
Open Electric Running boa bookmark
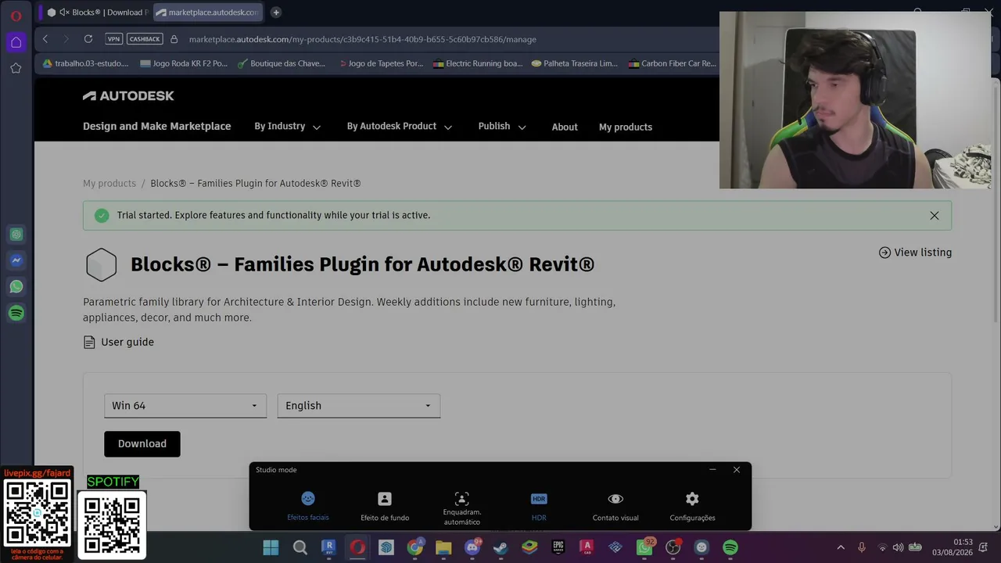point(478,63)
